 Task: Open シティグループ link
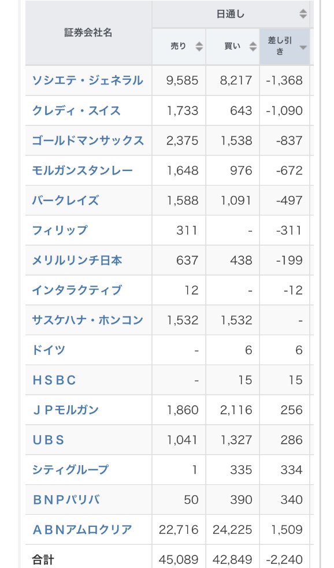click(x=70, y=469)
